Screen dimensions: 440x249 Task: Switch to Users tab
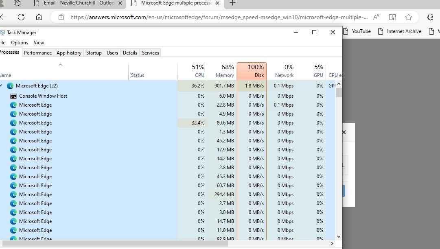112,53
